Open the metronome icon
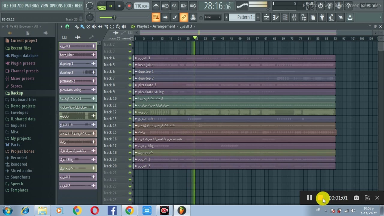Screen dimensions: 384x216 [156, 6]
